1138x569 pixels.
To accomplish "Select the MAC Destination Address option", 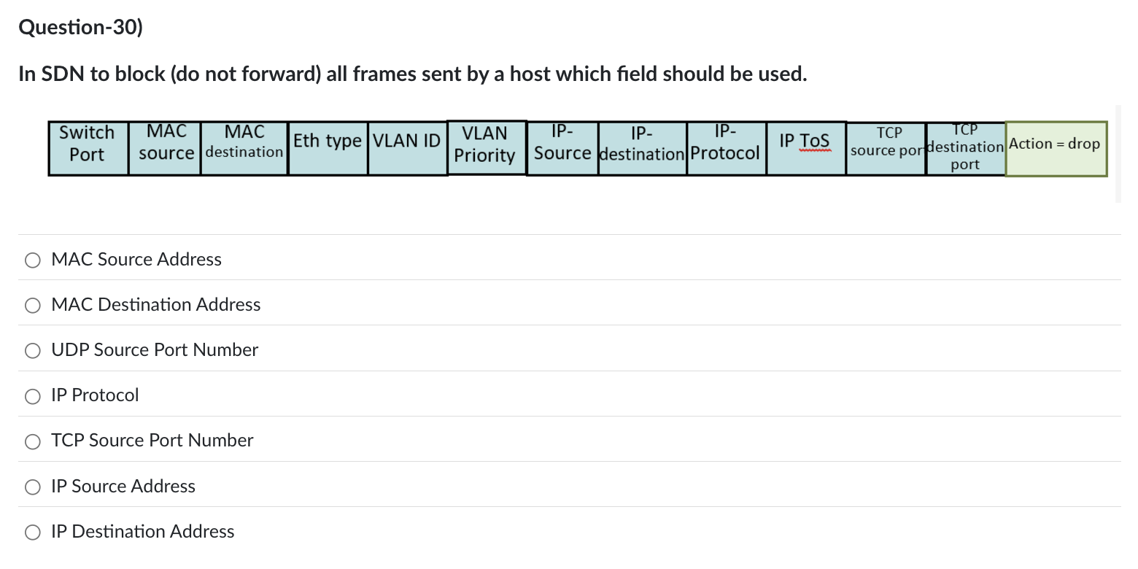I will 32,305.
